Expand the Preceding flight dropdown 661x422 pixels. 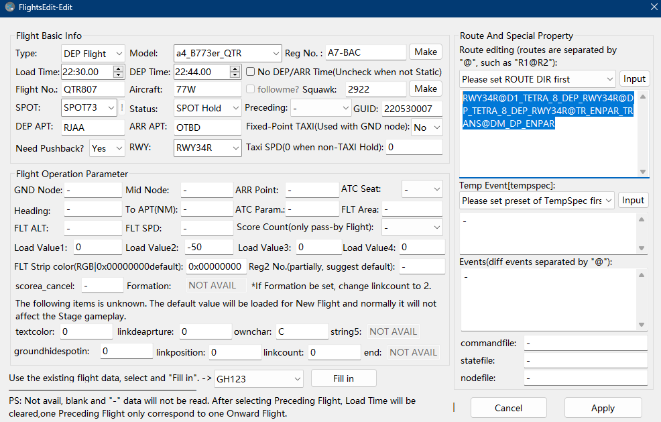(x=321, y=109)
